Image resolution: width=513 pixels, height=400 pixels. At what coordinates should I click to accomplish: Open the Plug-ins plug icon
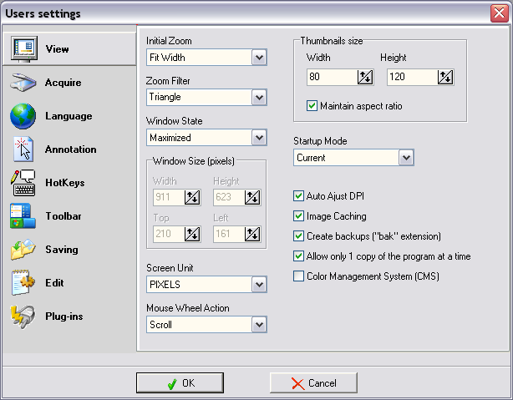23,316
